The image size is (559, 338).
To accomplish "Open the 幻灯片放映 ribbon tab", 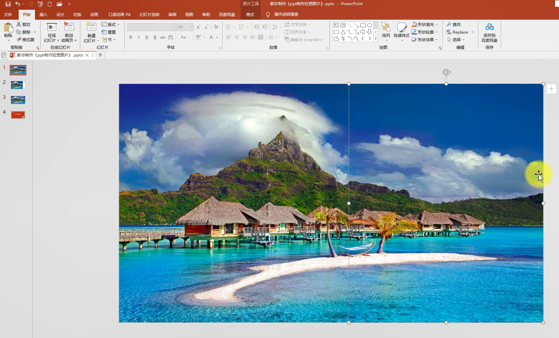I will (149, 14).
